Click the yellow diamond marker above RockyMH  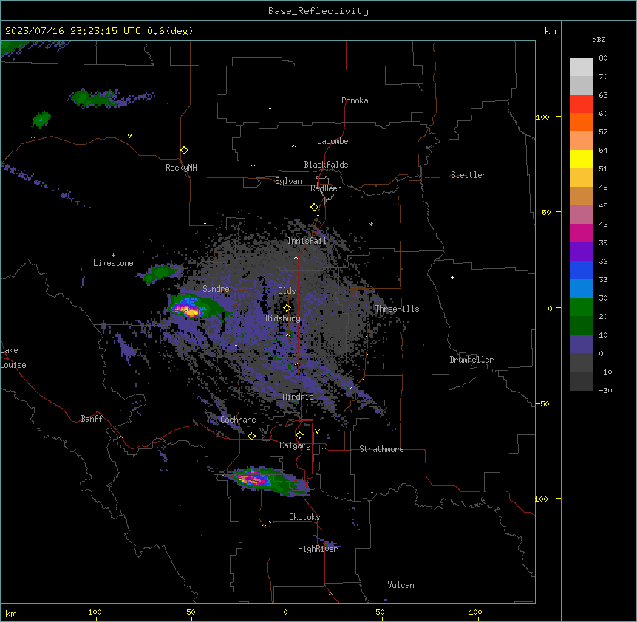click(185, 151)
